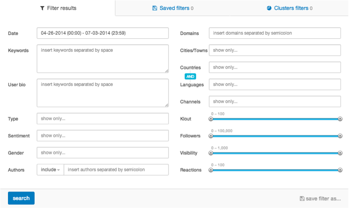Image resolution: width=349 pixels, height=208 pixels.
Task: Click the funnel icon in Filter results tab
Action: 42,8
